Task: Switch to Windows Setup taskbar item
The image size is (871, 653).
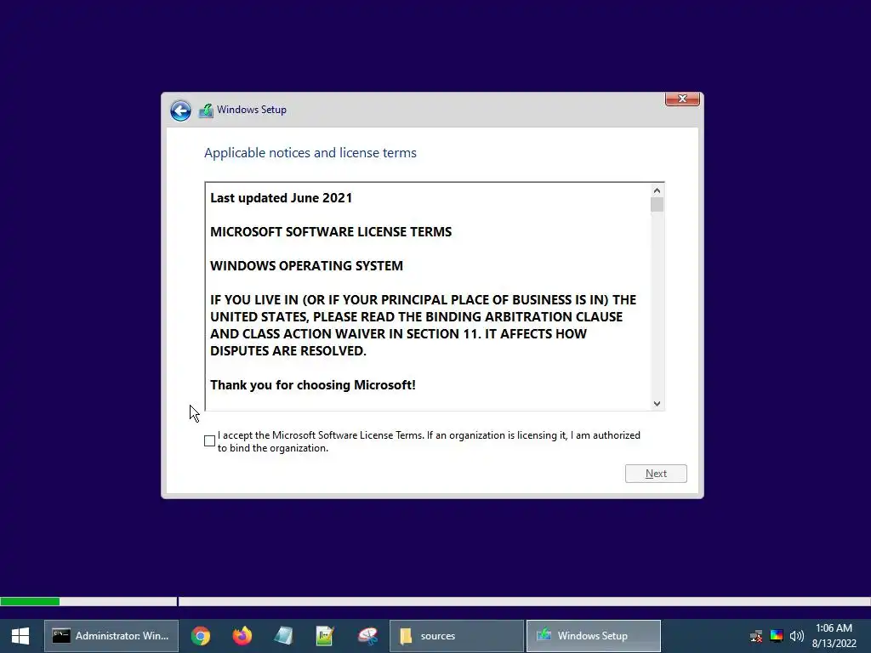Action: [593, 636]
